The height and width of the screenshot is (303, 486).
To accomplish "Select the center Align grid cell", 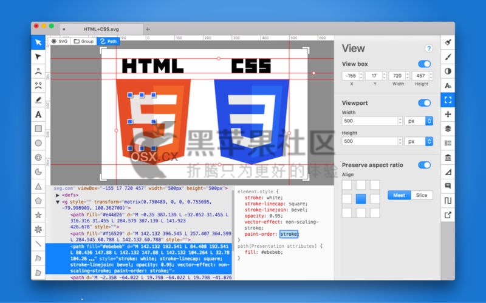I will pos(361,199).
